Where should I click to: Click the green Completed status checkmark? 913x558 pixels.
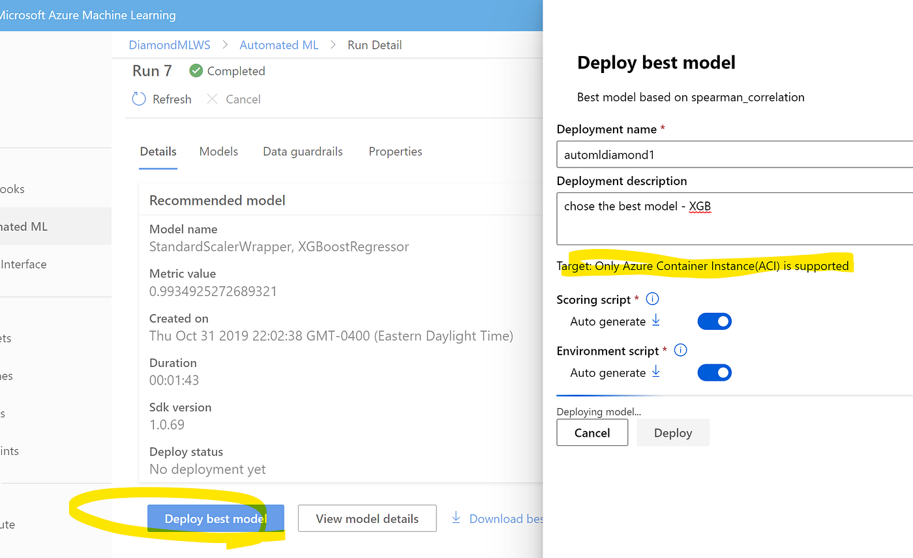click(195, 70)
